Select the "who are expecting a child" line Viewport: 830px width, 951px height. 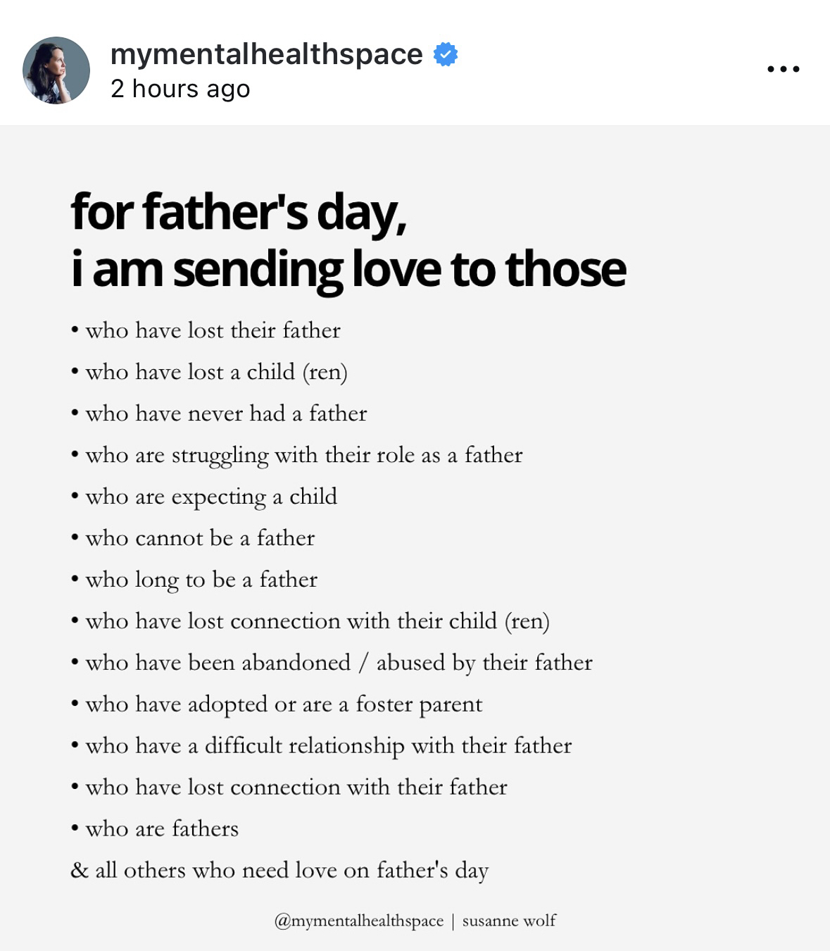point(211,497)
